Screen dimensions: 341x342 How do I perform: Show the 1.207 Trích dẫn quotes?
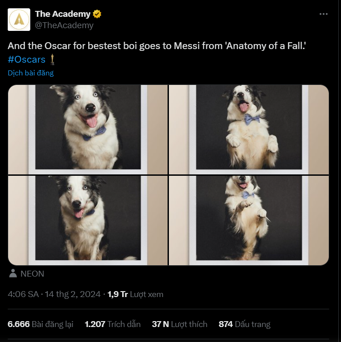point(113,324)
